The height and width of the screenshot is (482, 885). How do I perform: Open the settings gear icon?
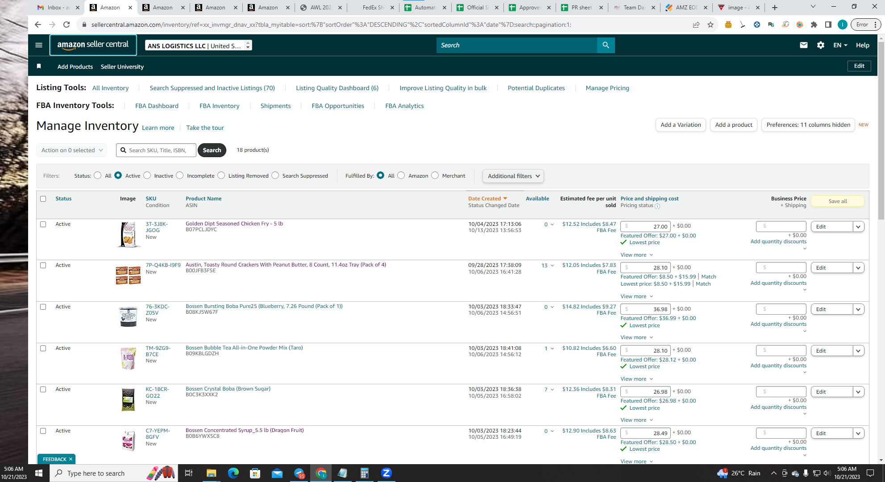820,45
